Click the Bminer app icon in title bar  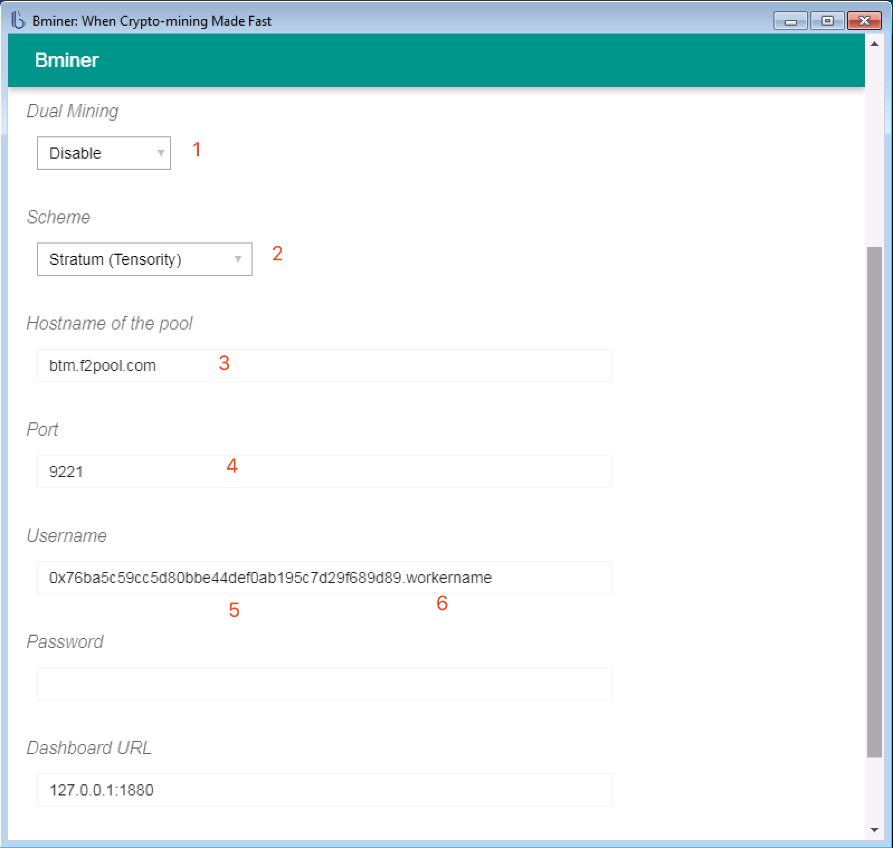18,21
